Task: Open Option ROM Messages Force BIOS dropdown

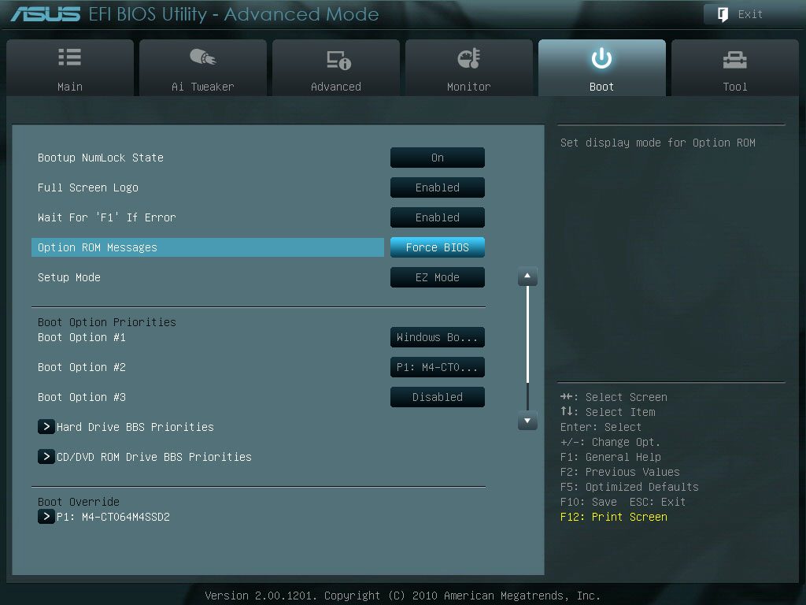Action: point(438,247)
